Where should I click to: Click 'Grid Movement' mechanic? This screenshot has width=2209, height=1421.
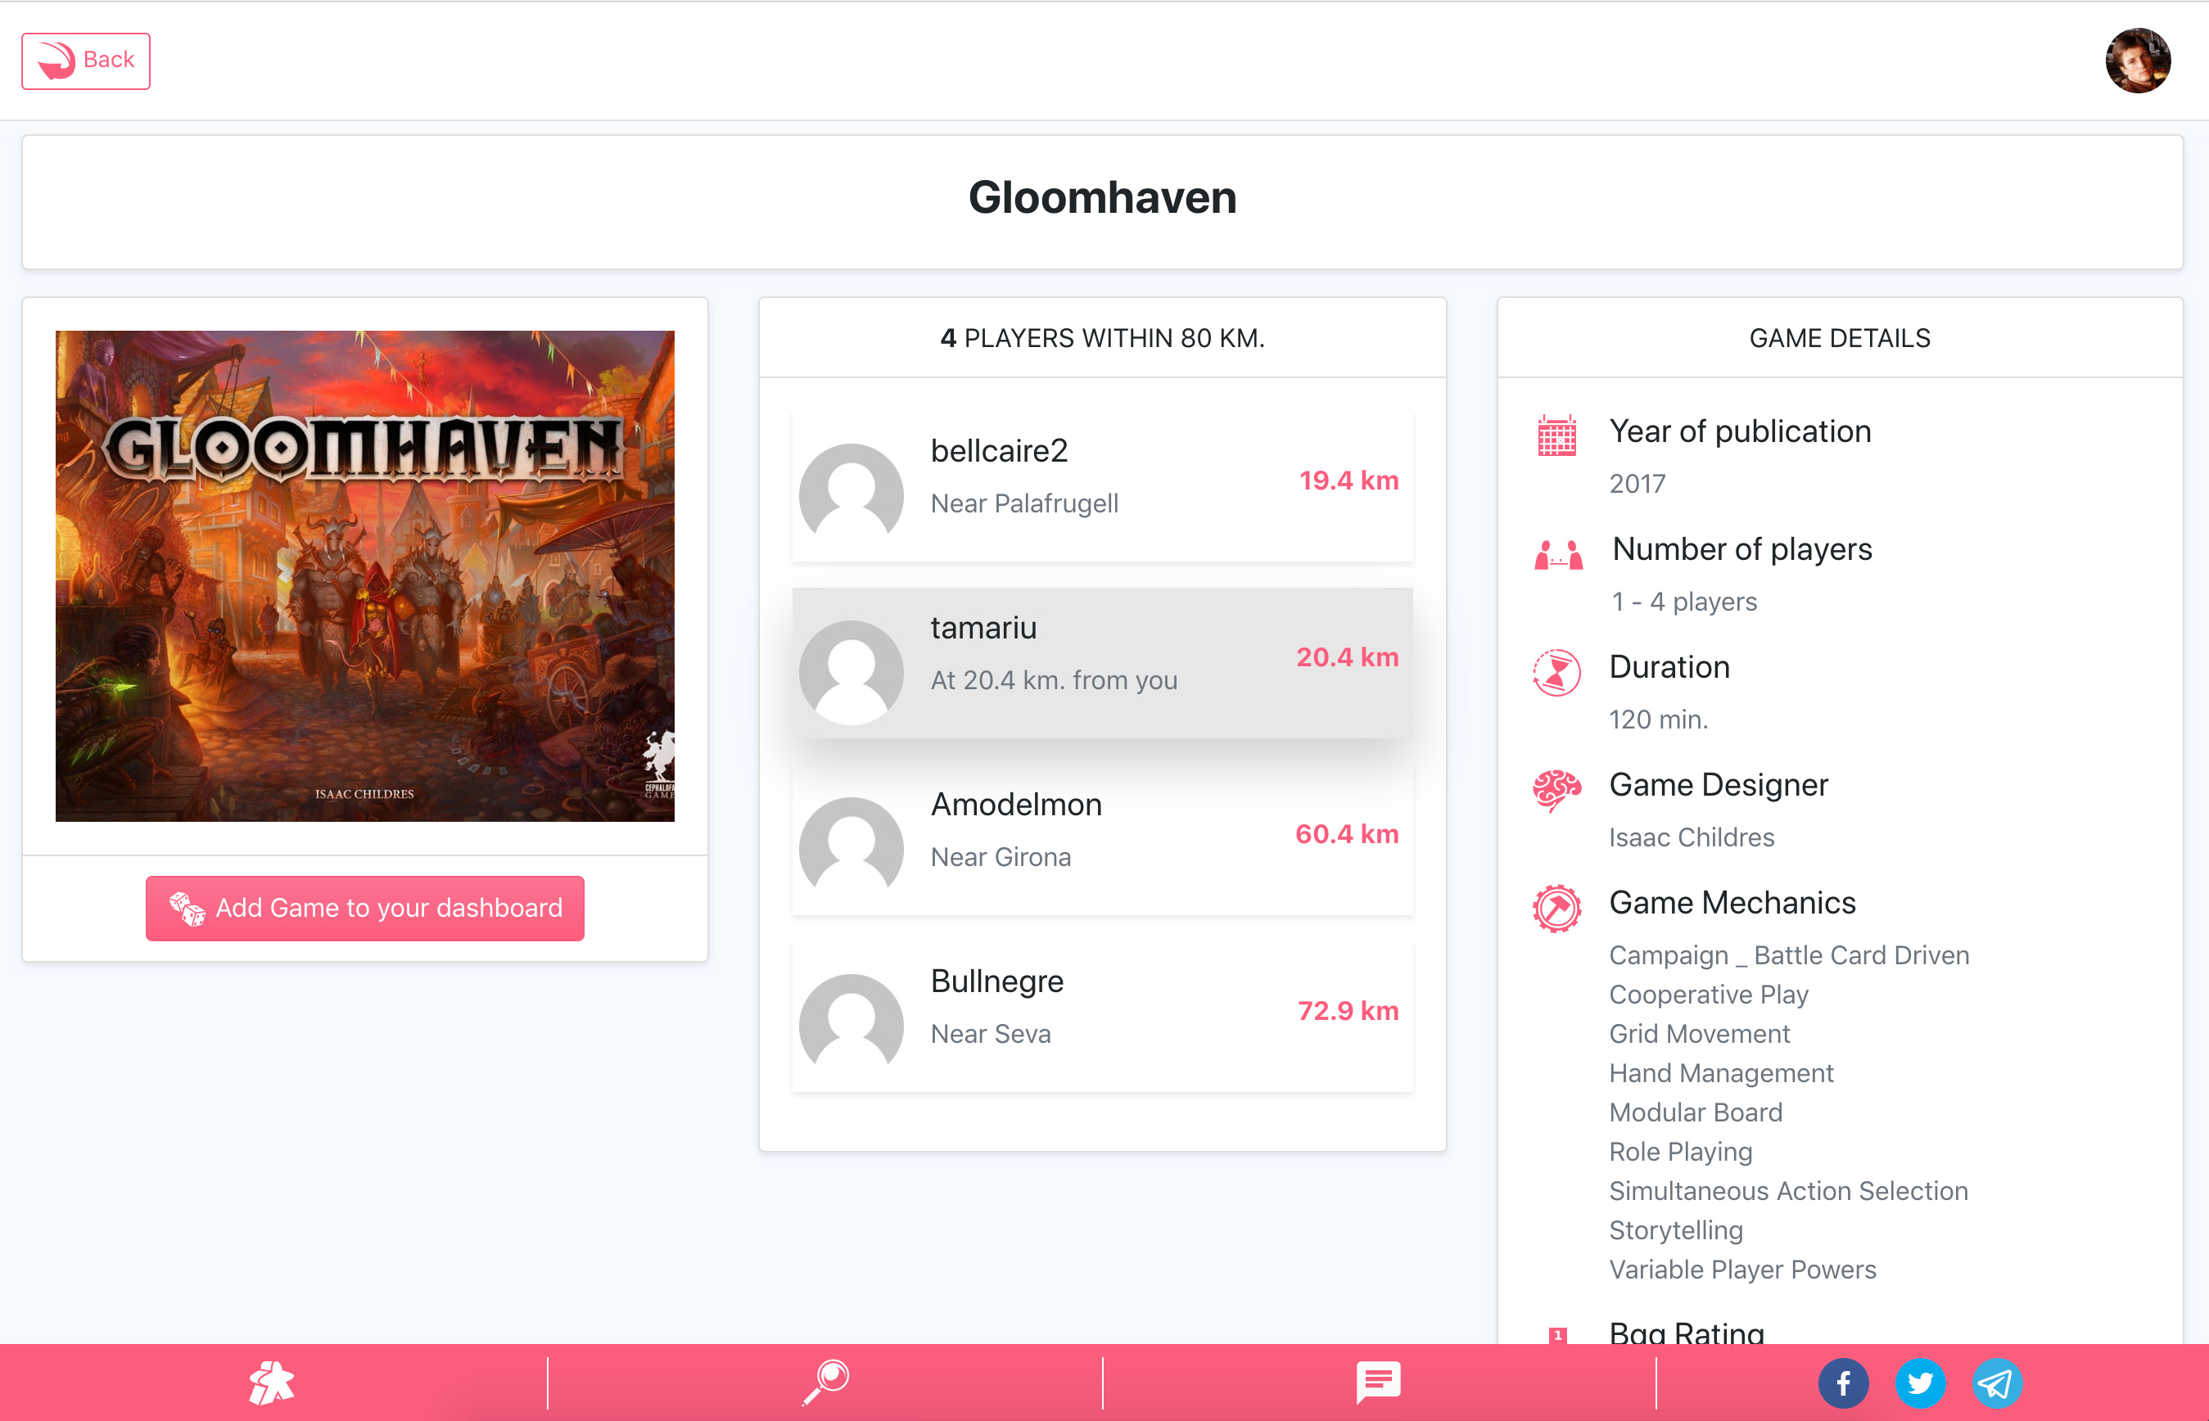[1699, 1034]
